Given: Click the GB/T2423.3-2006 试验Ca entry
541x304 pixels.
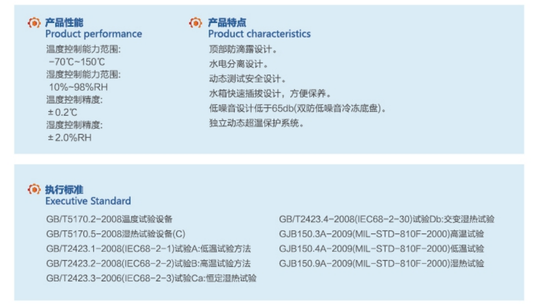Looking at the screenshot, I should [152, 278].
